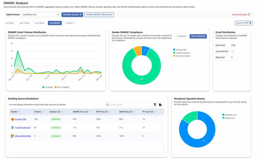Click the Add New Domain button
The width and height of the screenshot is (266, 159).
point(72,15)
